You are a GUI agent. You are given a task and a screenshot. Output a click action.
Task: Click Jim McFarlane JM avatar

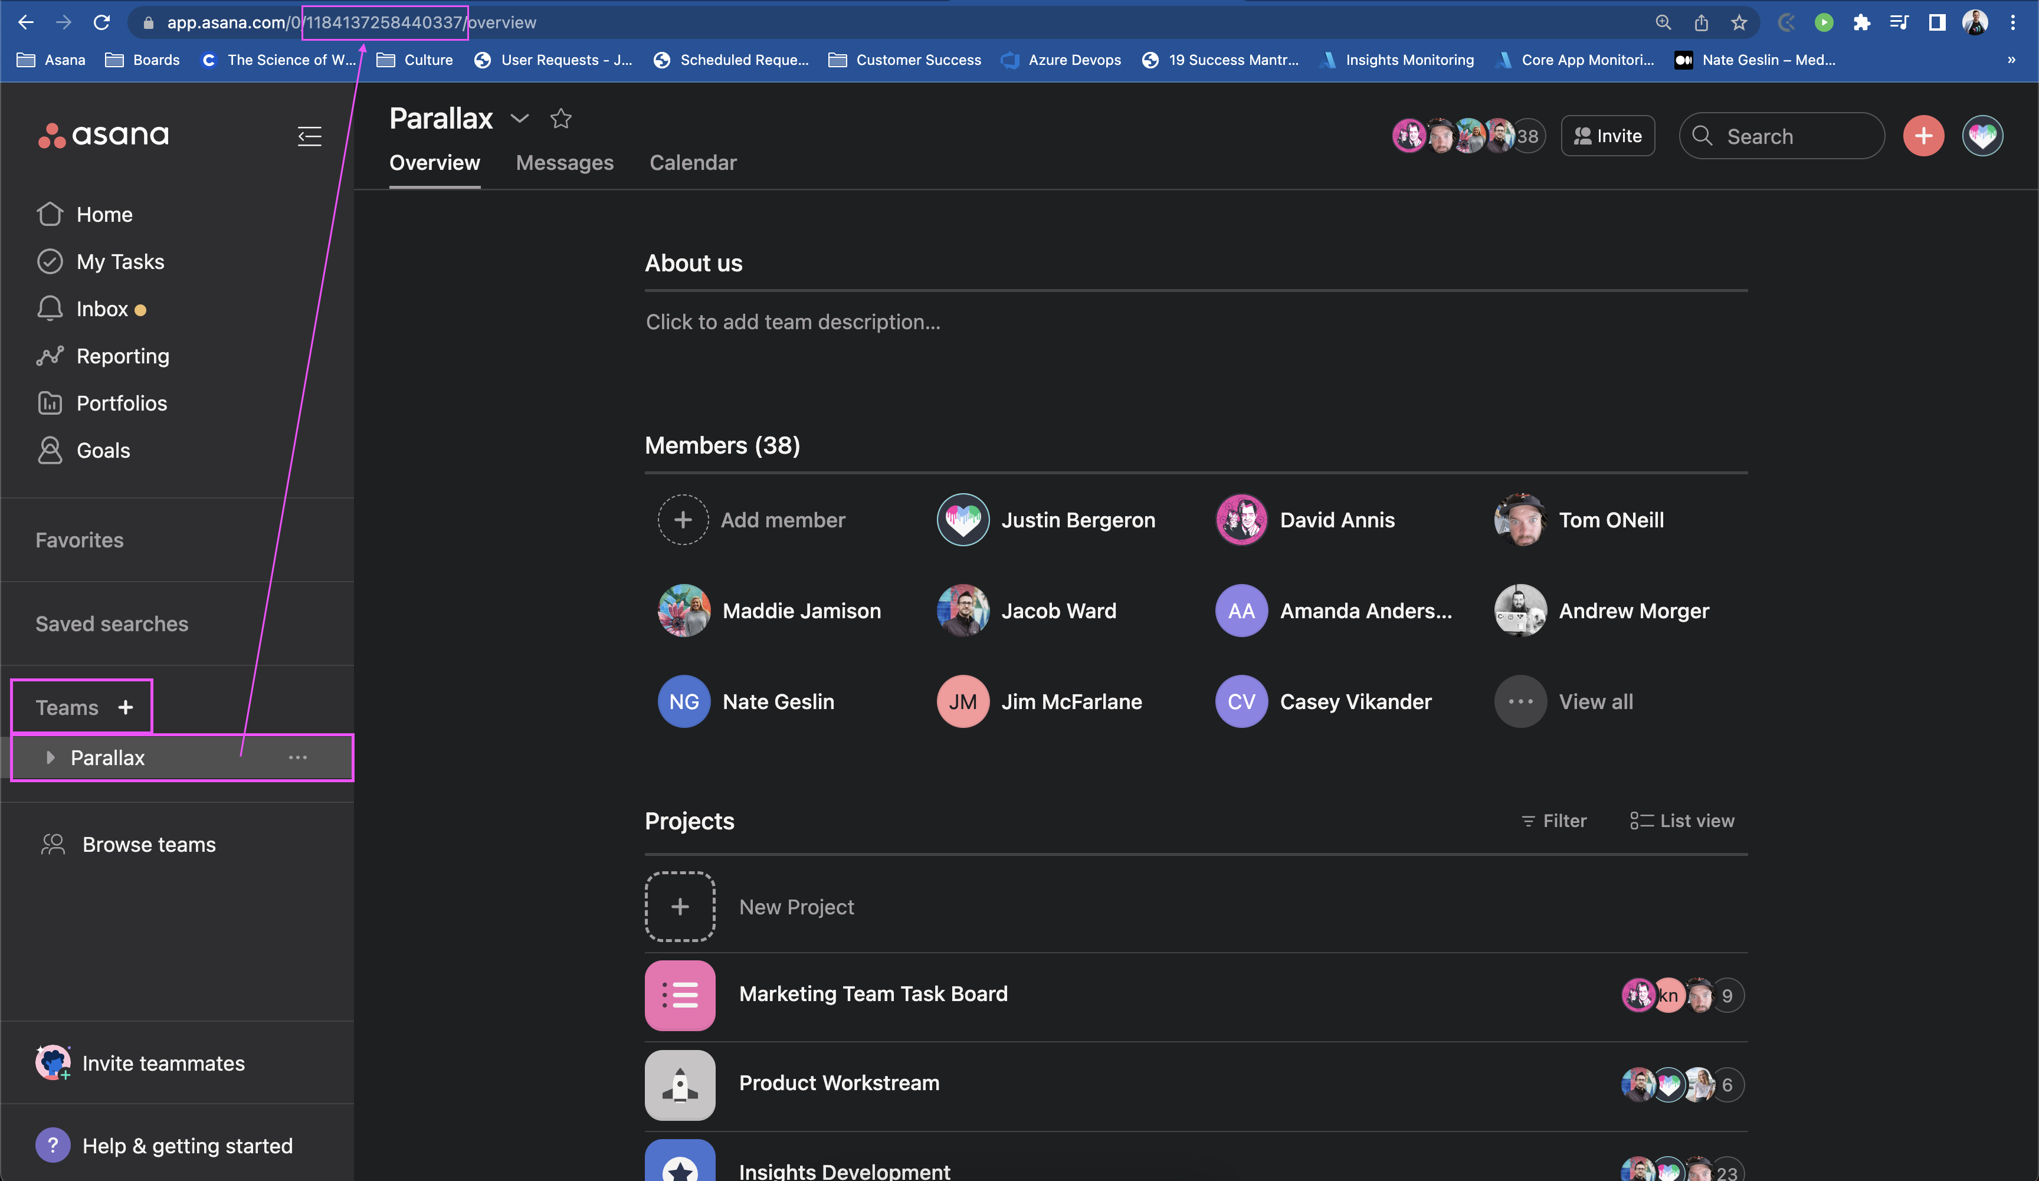962,701
